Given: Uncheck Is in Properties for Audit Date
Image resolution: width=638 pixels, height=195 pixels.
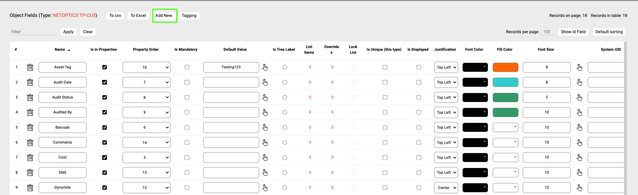Looking at the screenshot, I should click(105, 82).
